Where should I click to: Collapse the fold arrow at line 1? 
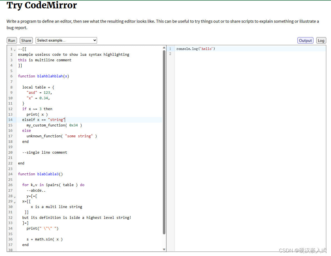(14, 50)
